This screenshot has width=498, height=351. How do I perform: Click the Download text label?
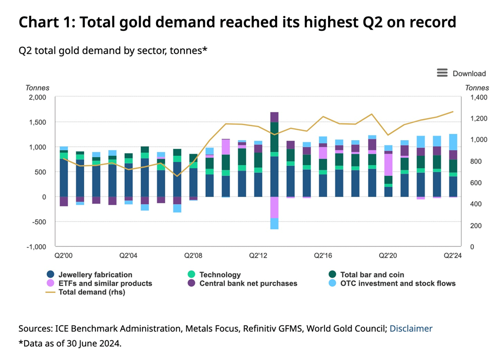tap(469, 73)
